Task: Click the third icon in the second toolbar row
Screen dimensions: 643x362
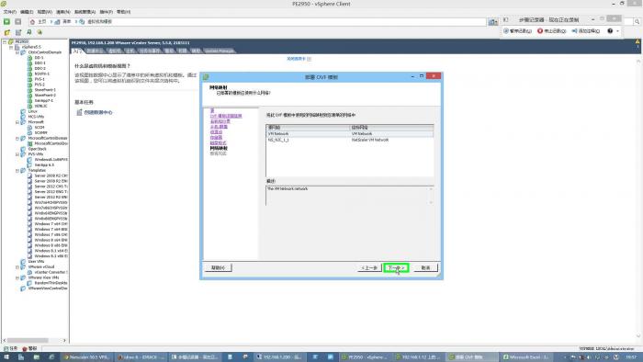Action: (29, 32)
